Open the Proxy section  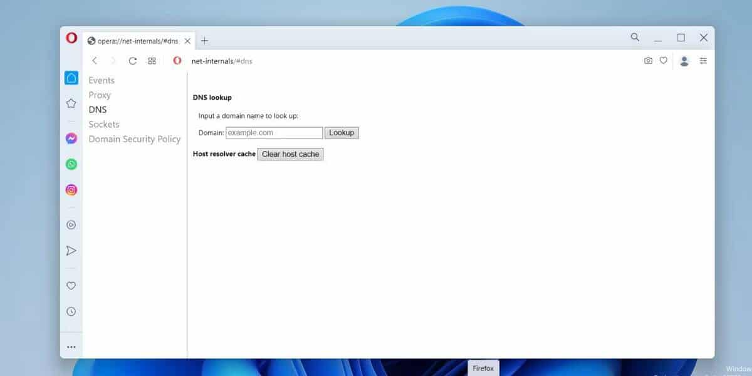(100, 95)
